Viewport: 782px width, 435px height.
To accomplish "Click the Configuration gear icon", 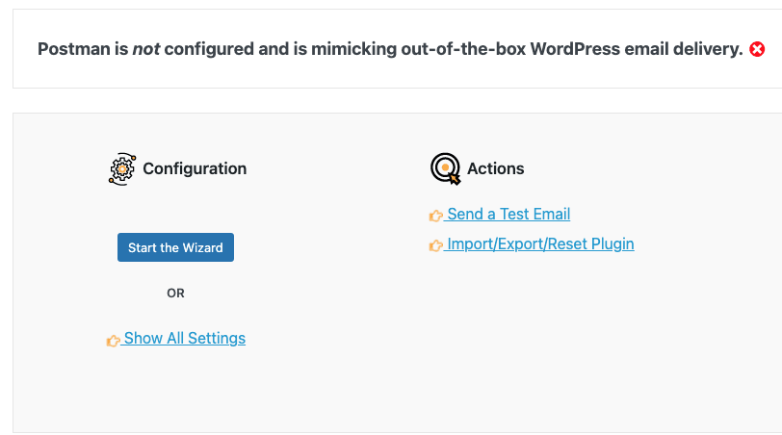I will click(122, 169).
